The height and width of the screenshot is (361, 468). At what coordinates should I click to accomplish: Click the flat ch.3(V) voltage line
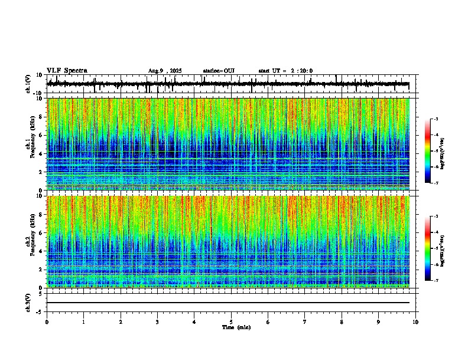(x=228, y=303)
